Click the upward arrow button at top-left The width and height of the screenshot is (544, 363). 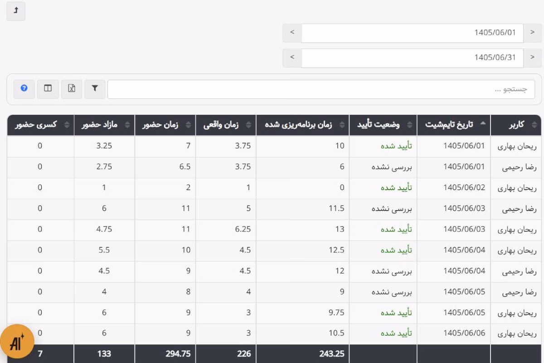pos(16,11)
